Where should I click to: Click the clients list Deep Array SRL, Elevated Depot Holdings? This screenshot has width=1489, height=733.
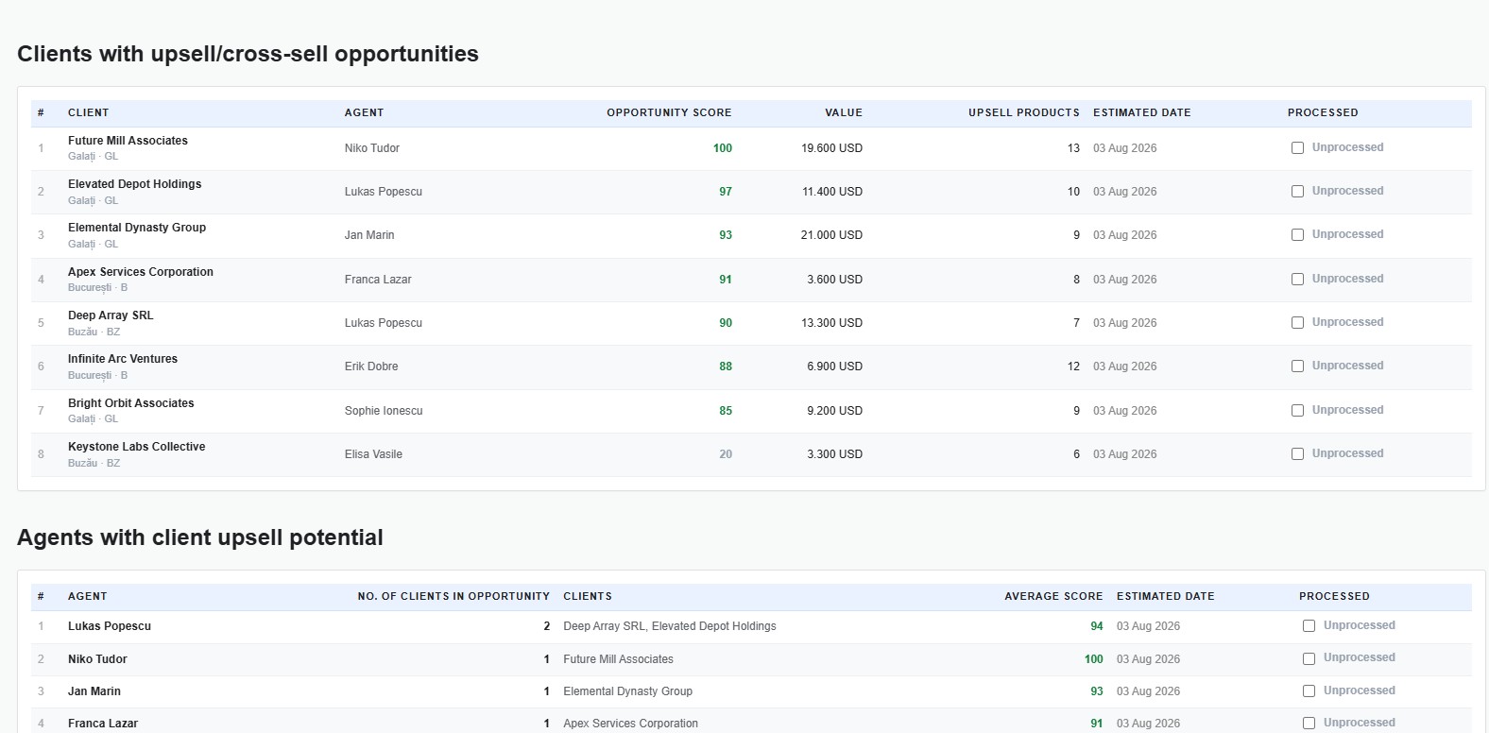click(x=670, y=626)
